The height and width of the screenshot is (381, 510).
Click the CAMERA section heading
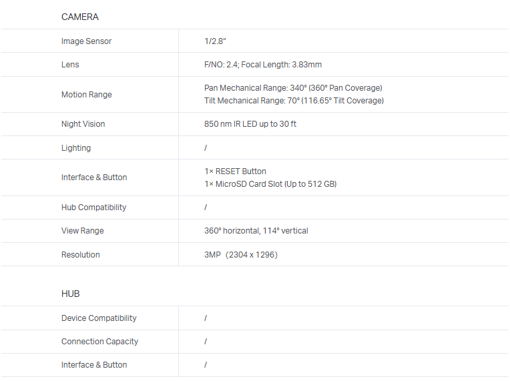(x=79, y=17)
